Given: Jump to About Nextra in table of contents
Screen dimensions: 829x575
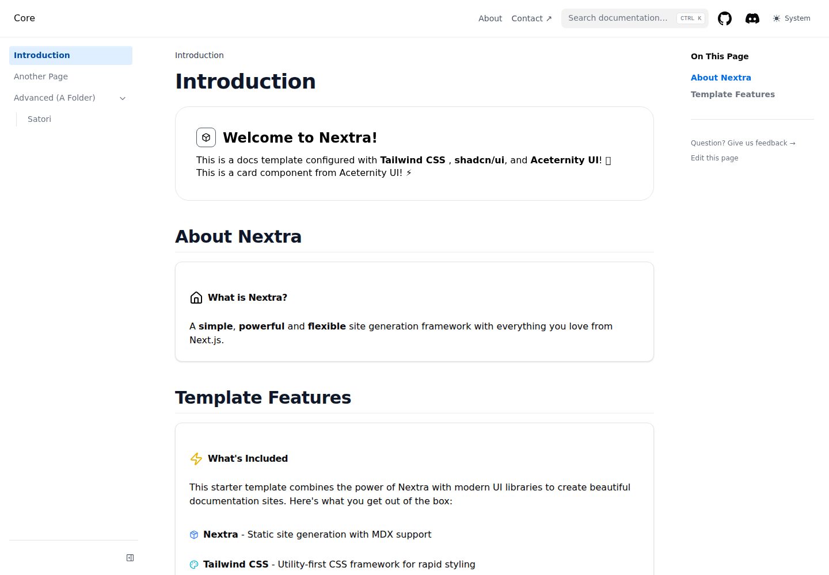Looking at the screenshot, I should pyautogui.click(x=721, y=78).
